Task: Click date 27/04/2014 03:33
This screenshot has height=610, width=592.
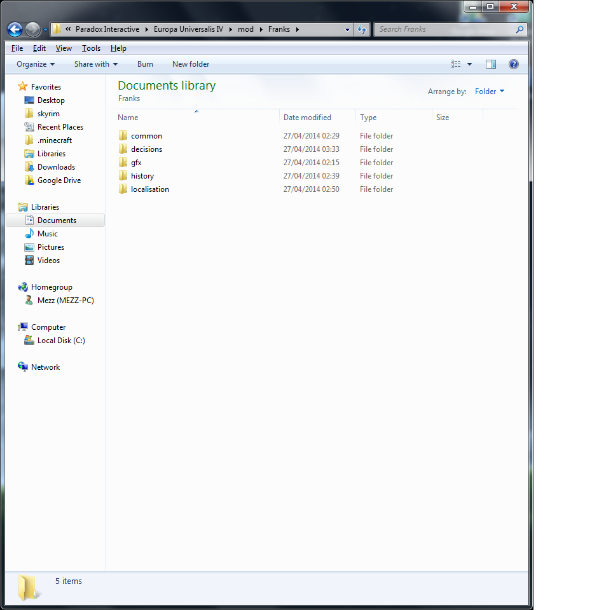Action: coord(312,149)
